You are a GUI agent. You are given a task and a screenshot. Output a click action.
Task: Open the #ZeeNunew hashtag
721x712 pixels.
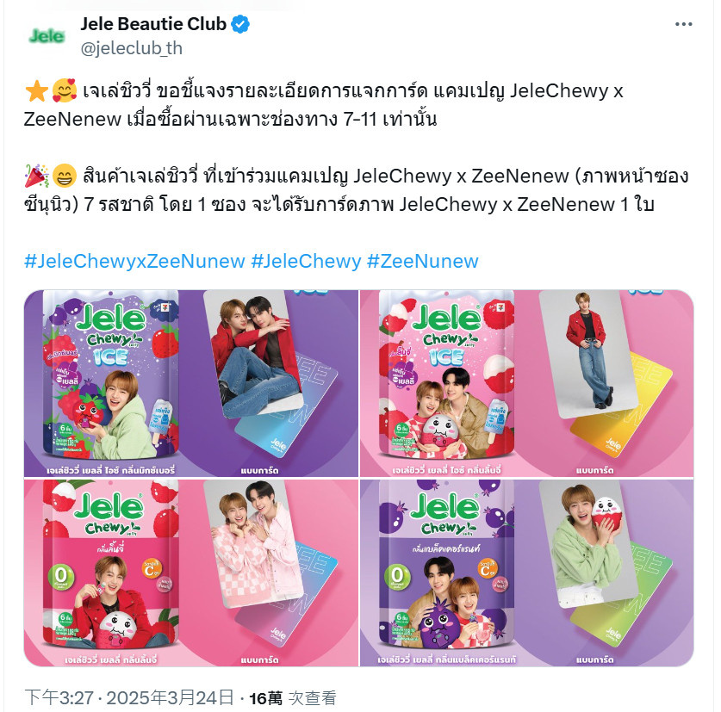coord(423,261)
